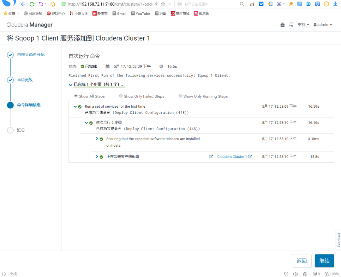Open the 爱淘宝 bookmark
Viewport: 341px width, 277px height.
tap(100, 14)
